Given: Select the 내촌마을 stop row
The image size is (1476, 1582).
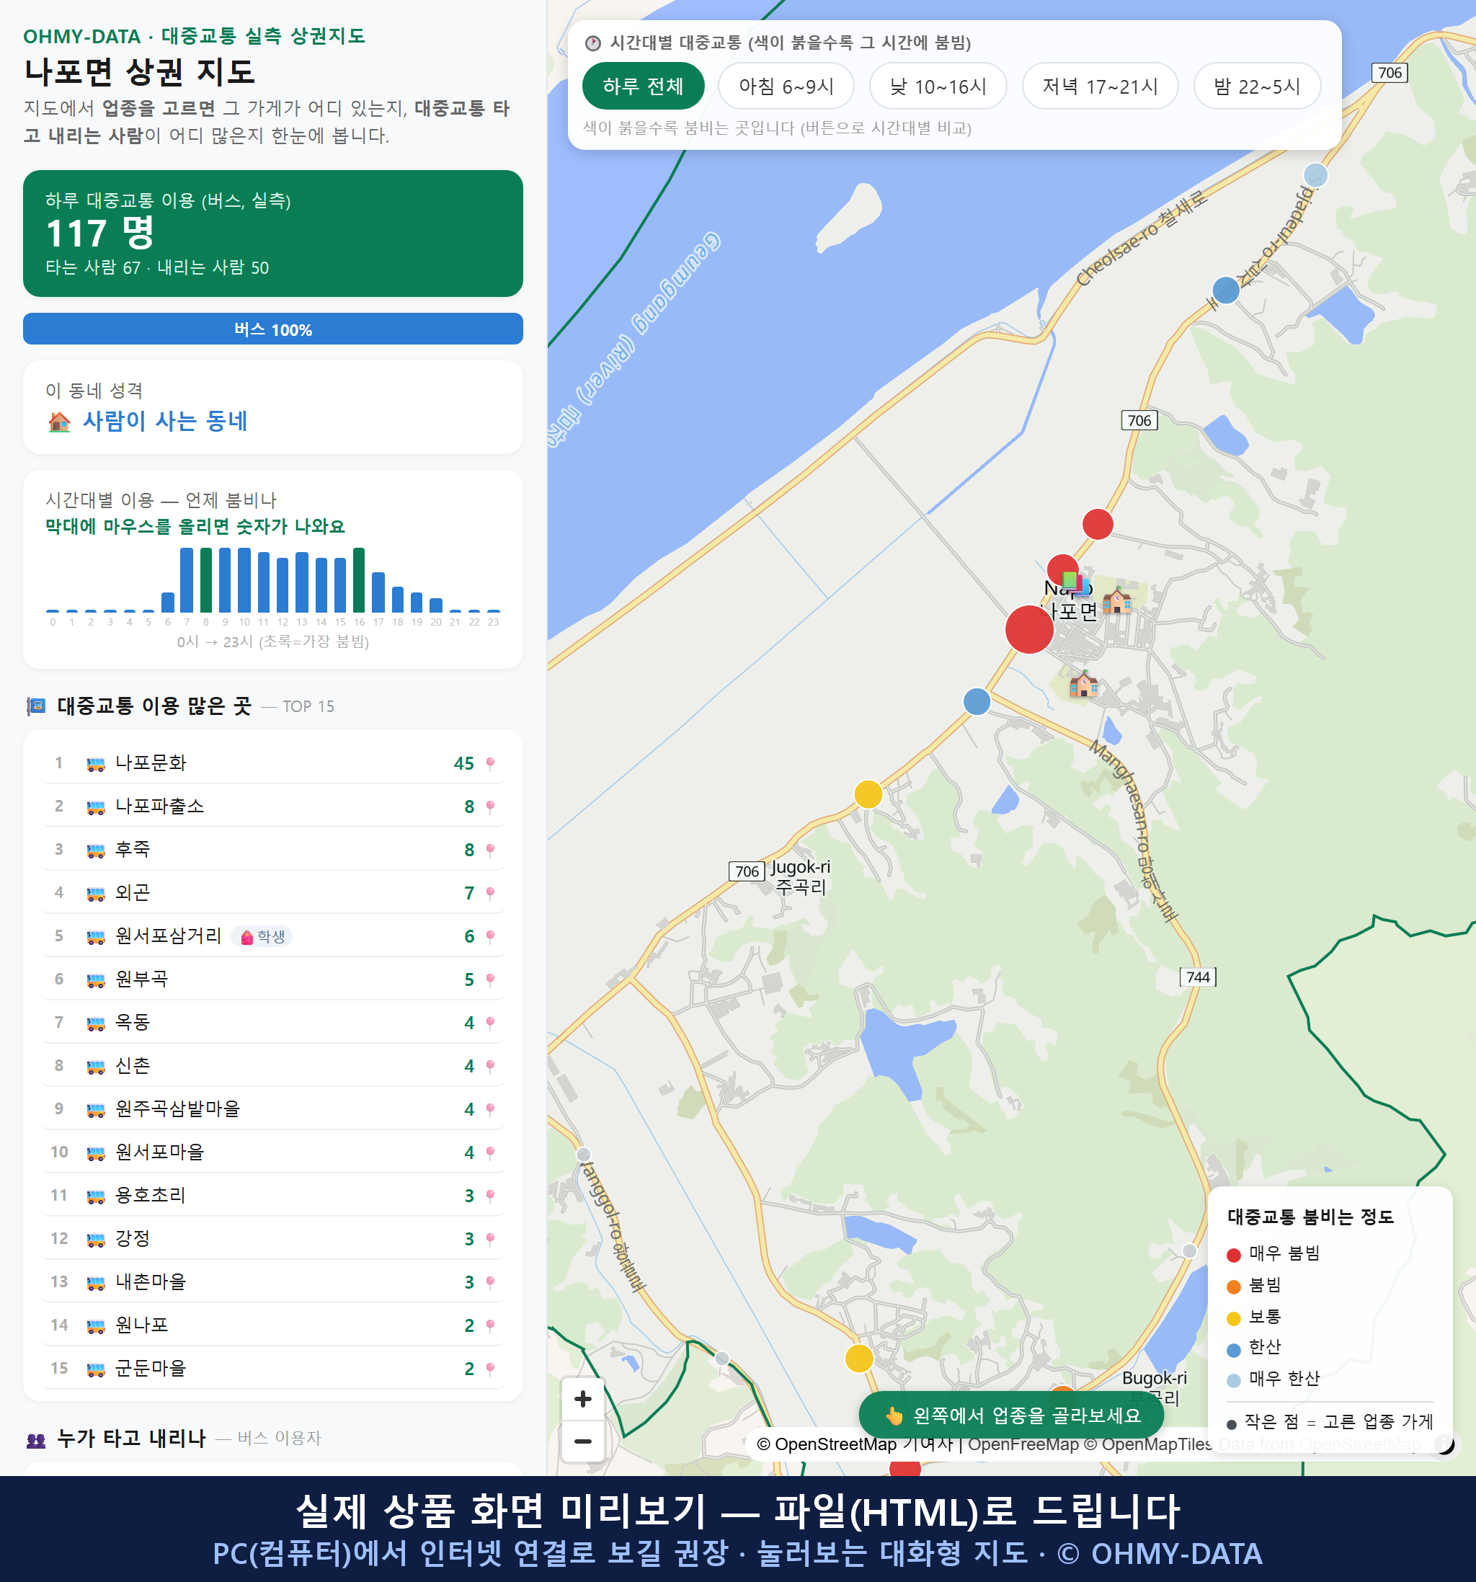Looking at the screenshot, I should point(272,1282).
